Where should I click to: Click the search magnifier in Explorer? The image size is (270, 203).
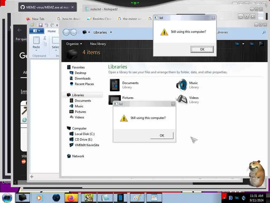[264, 32]
